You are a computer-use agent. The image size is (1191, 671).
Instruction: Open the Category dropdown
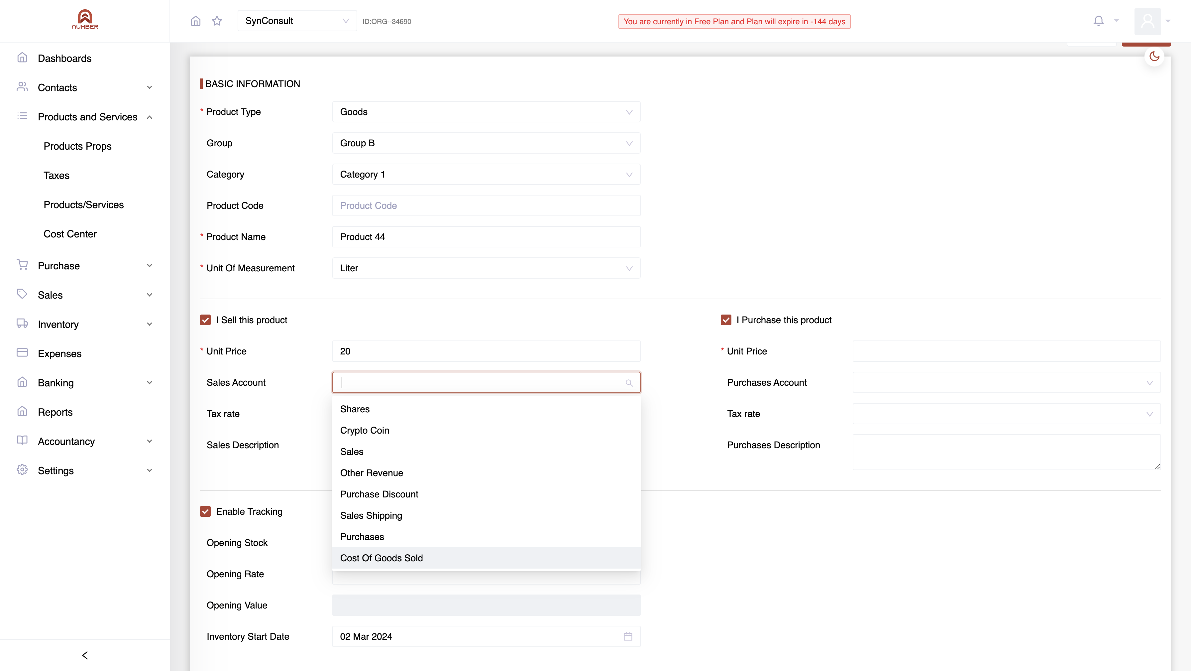coord(486,175)
